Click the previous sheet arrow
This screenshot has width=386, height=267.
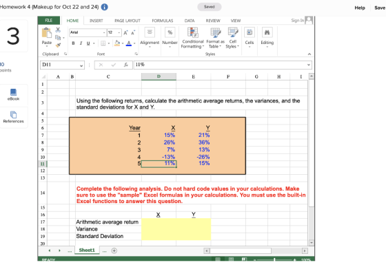(x=50, y=250)
